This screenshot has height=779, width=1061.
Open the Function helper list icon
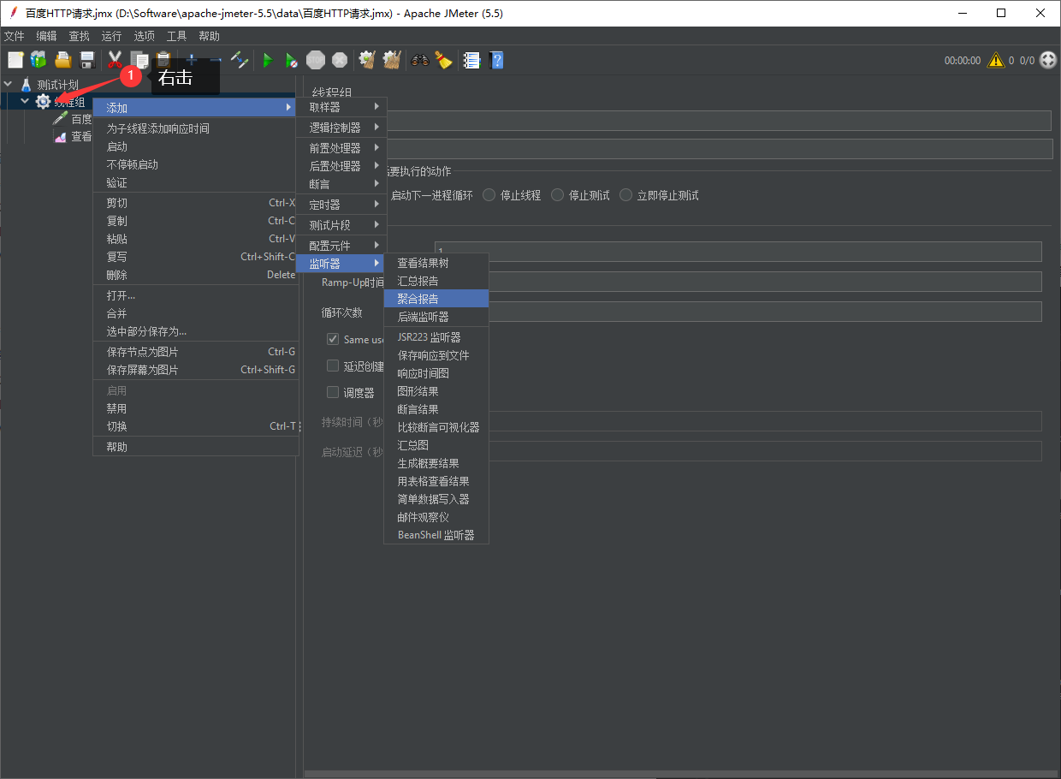coord(471,60)
